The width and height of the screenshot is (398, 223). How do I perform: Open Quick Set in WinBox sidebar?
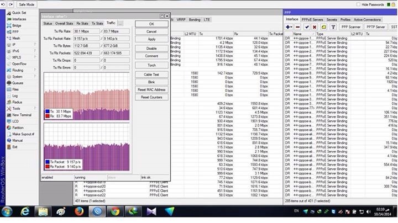point(17,13)
